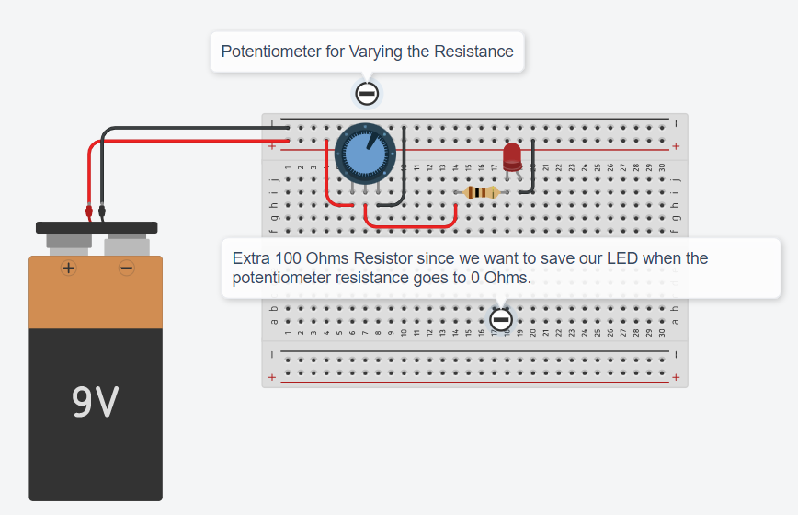This screenshot has width=798, height=515.
Task: Select the red wire connector tip at battery
Action: [x=88, y=212]
